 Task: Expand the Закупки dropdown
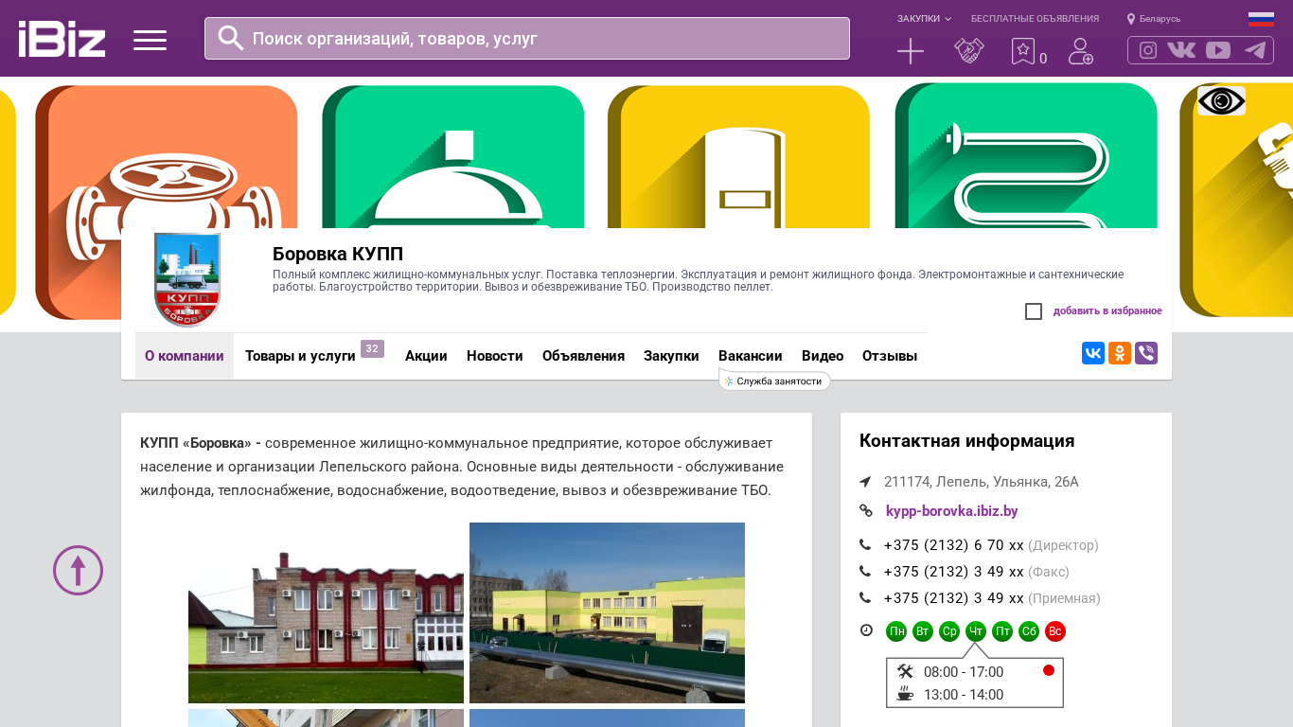click(924, 19)
